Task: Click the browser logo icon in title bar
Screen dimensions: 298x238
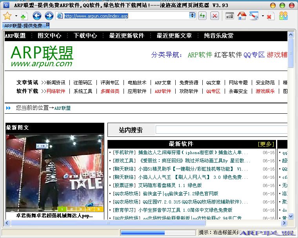Action: point(6,5)
